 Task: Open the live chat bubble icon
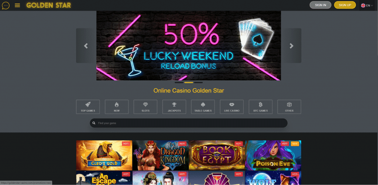(6, 5)
